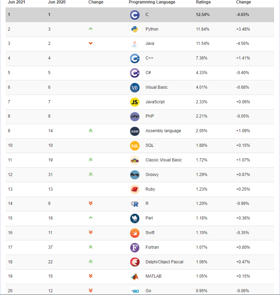Click the Programming Language column header
280x295 pixels.
point(152,2)
